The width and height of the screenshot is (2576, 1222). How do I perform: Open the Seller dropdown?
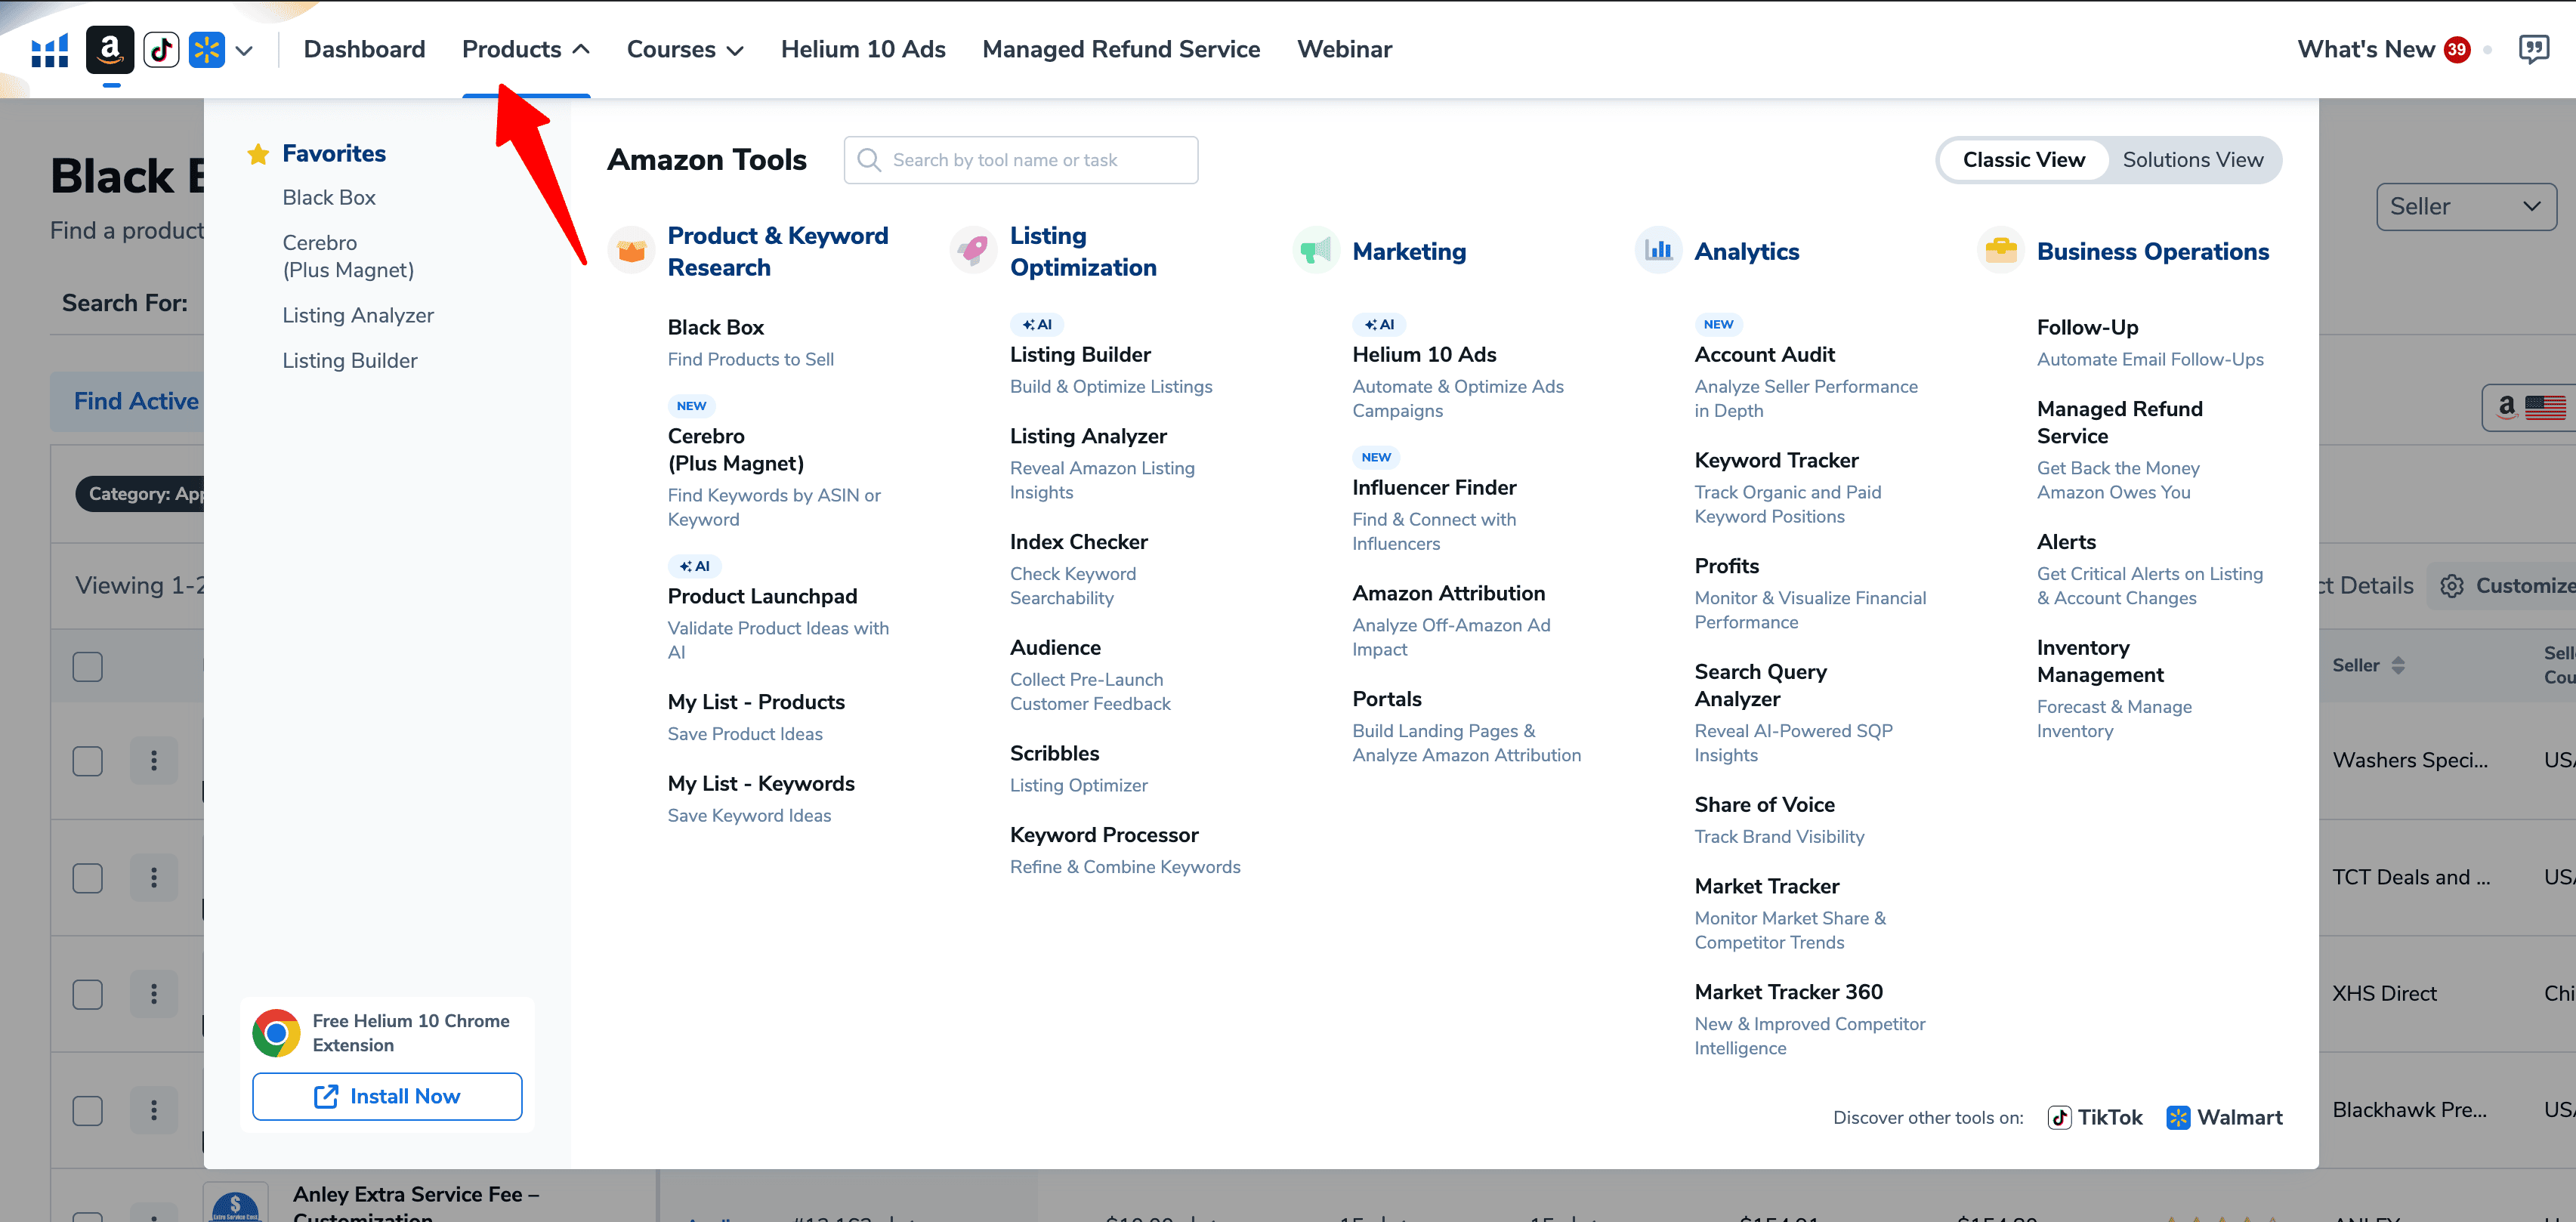2466,207
